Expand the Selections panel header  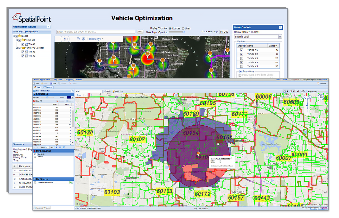tap(53, 94)
